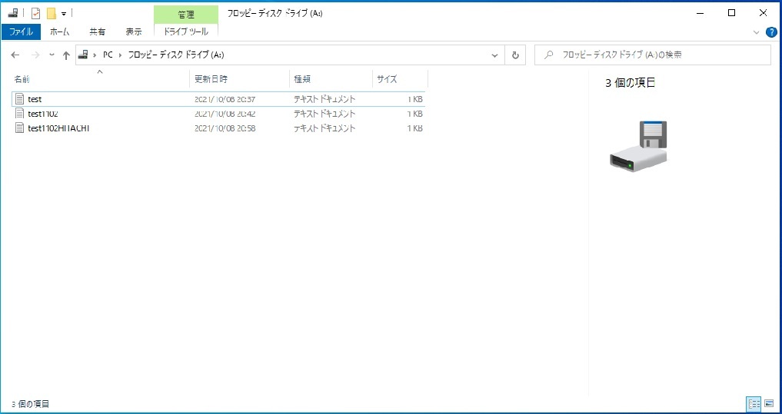Click フロッピー ディスク ドライブ (A:) breadcrumb
Viewport: 782px width, 414px height.
[176, 55]
